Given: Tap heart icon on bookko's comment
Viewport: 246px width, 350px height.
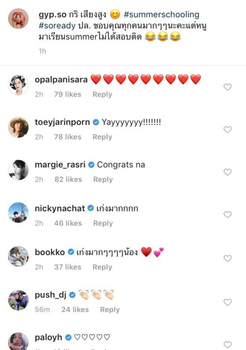Looking at the screenshot, I should point(227,258).
